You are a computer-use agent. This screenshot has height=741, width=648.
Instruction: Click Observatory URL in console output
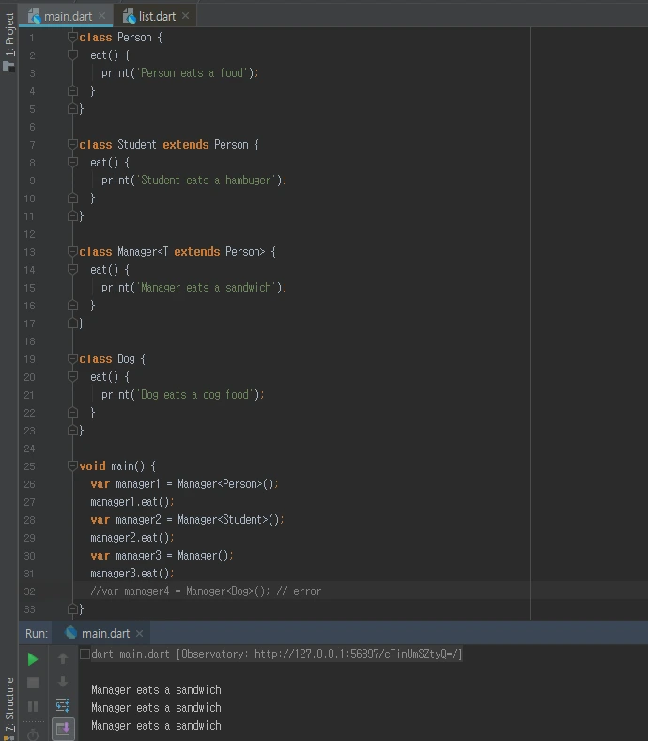356,654
